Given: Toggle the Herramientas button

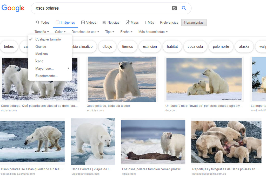Looking at the screenshot, I should pos(194,23).
